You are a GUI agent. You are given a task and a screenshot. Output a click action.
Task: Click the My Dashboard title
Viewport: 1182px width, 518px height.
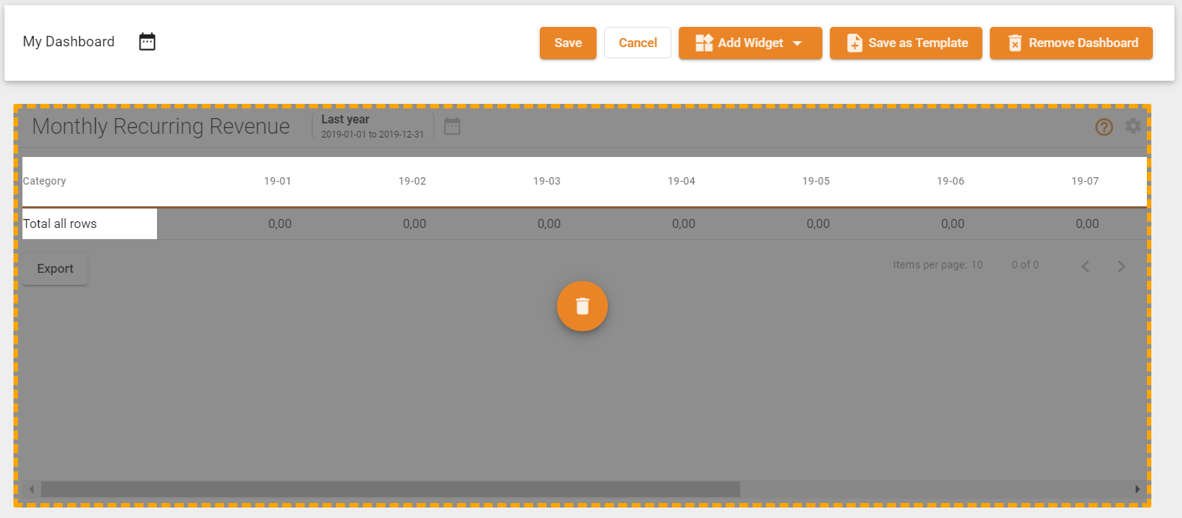point(69,42)
